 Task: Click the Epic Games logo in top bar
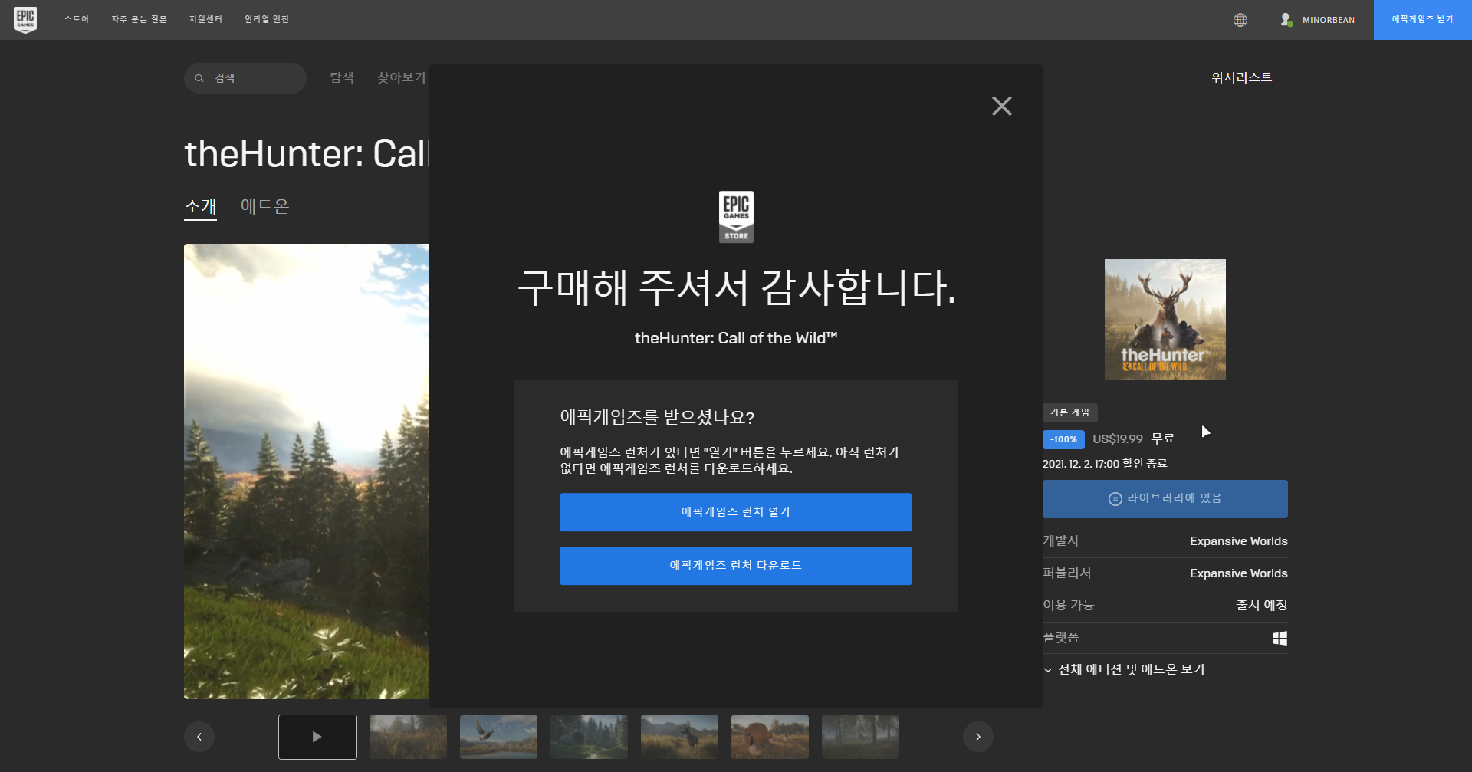[x=25, y=20]
